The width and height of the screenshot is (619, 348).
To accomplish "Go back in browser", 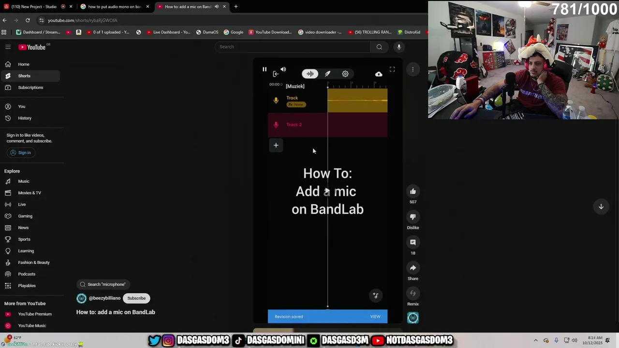I will [4, 20].
